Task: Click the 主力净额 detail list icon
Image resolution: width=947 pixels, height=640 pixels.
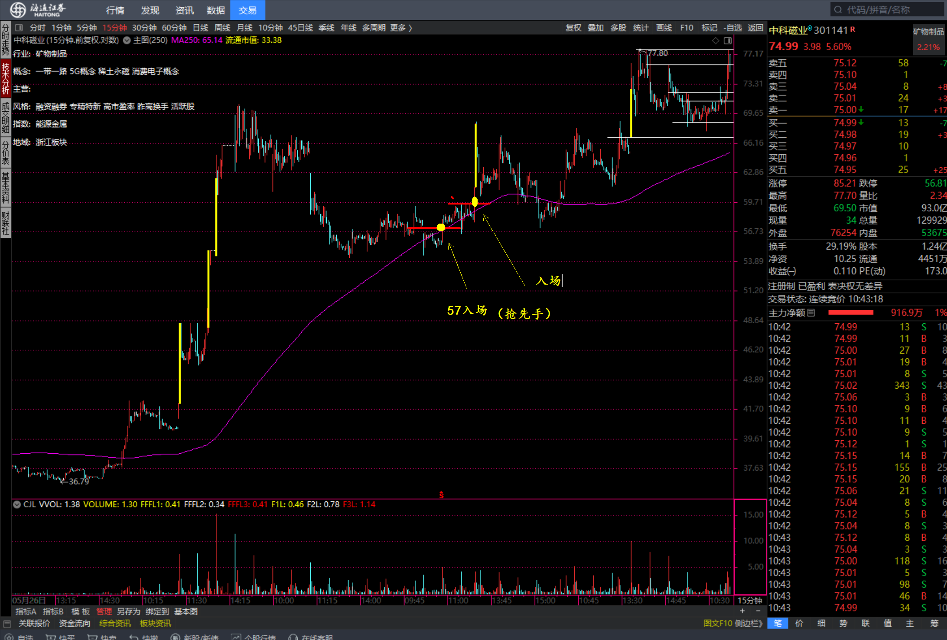Action: coord(811,312)
